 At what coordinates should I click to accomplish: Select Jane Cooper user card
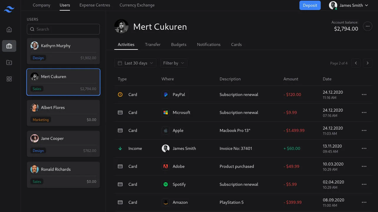pos(63,144)
